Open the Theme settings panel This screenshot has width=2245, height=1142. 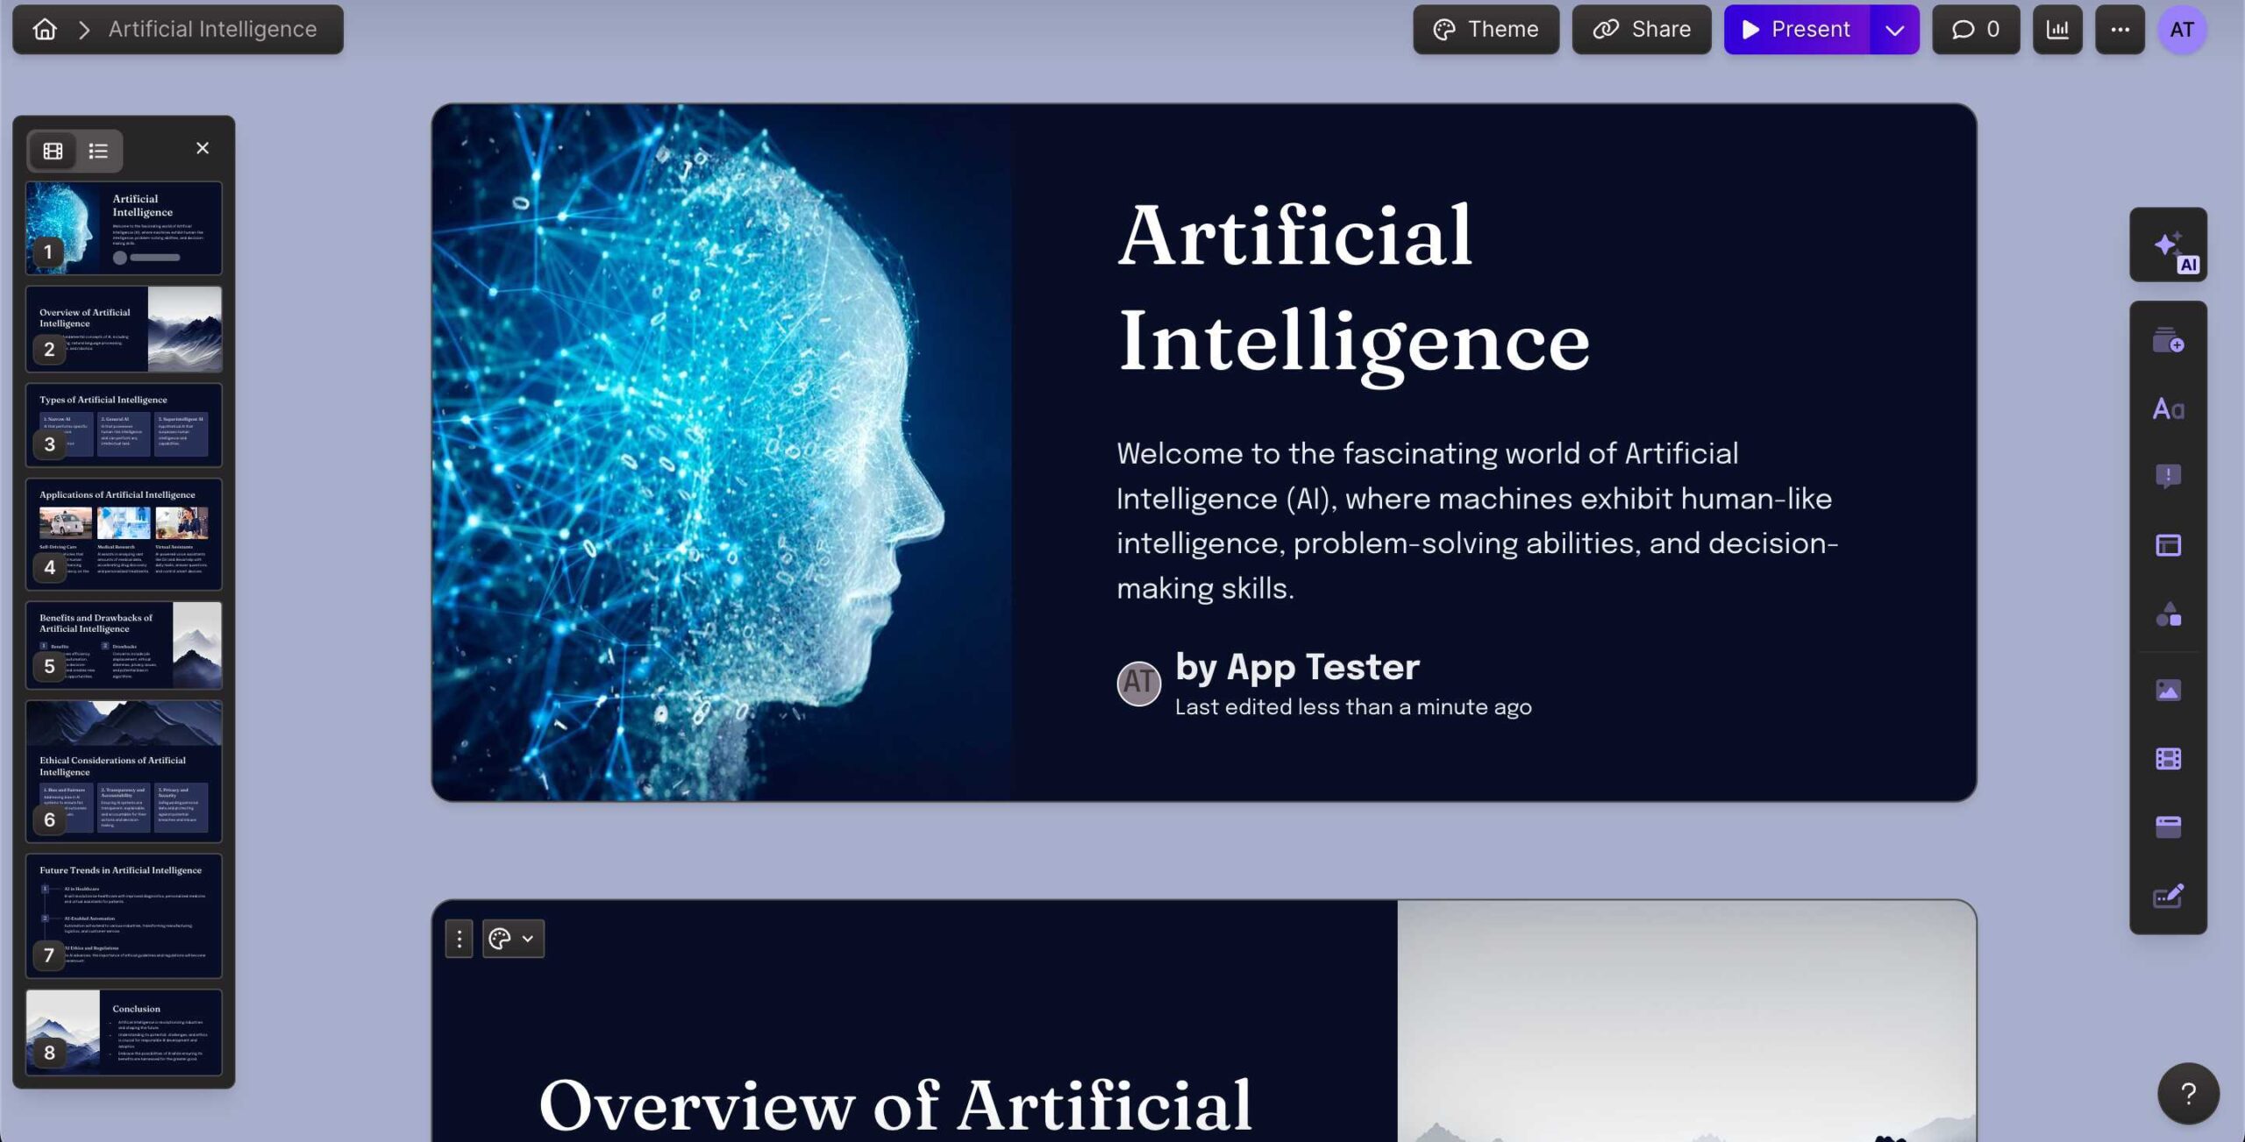(x=1485, y=28)
